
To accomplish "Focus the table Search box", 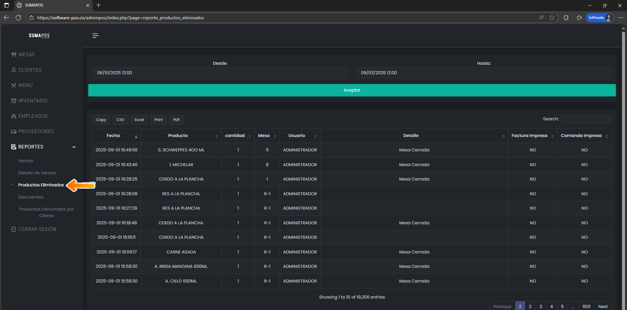I will click(586, 119).
